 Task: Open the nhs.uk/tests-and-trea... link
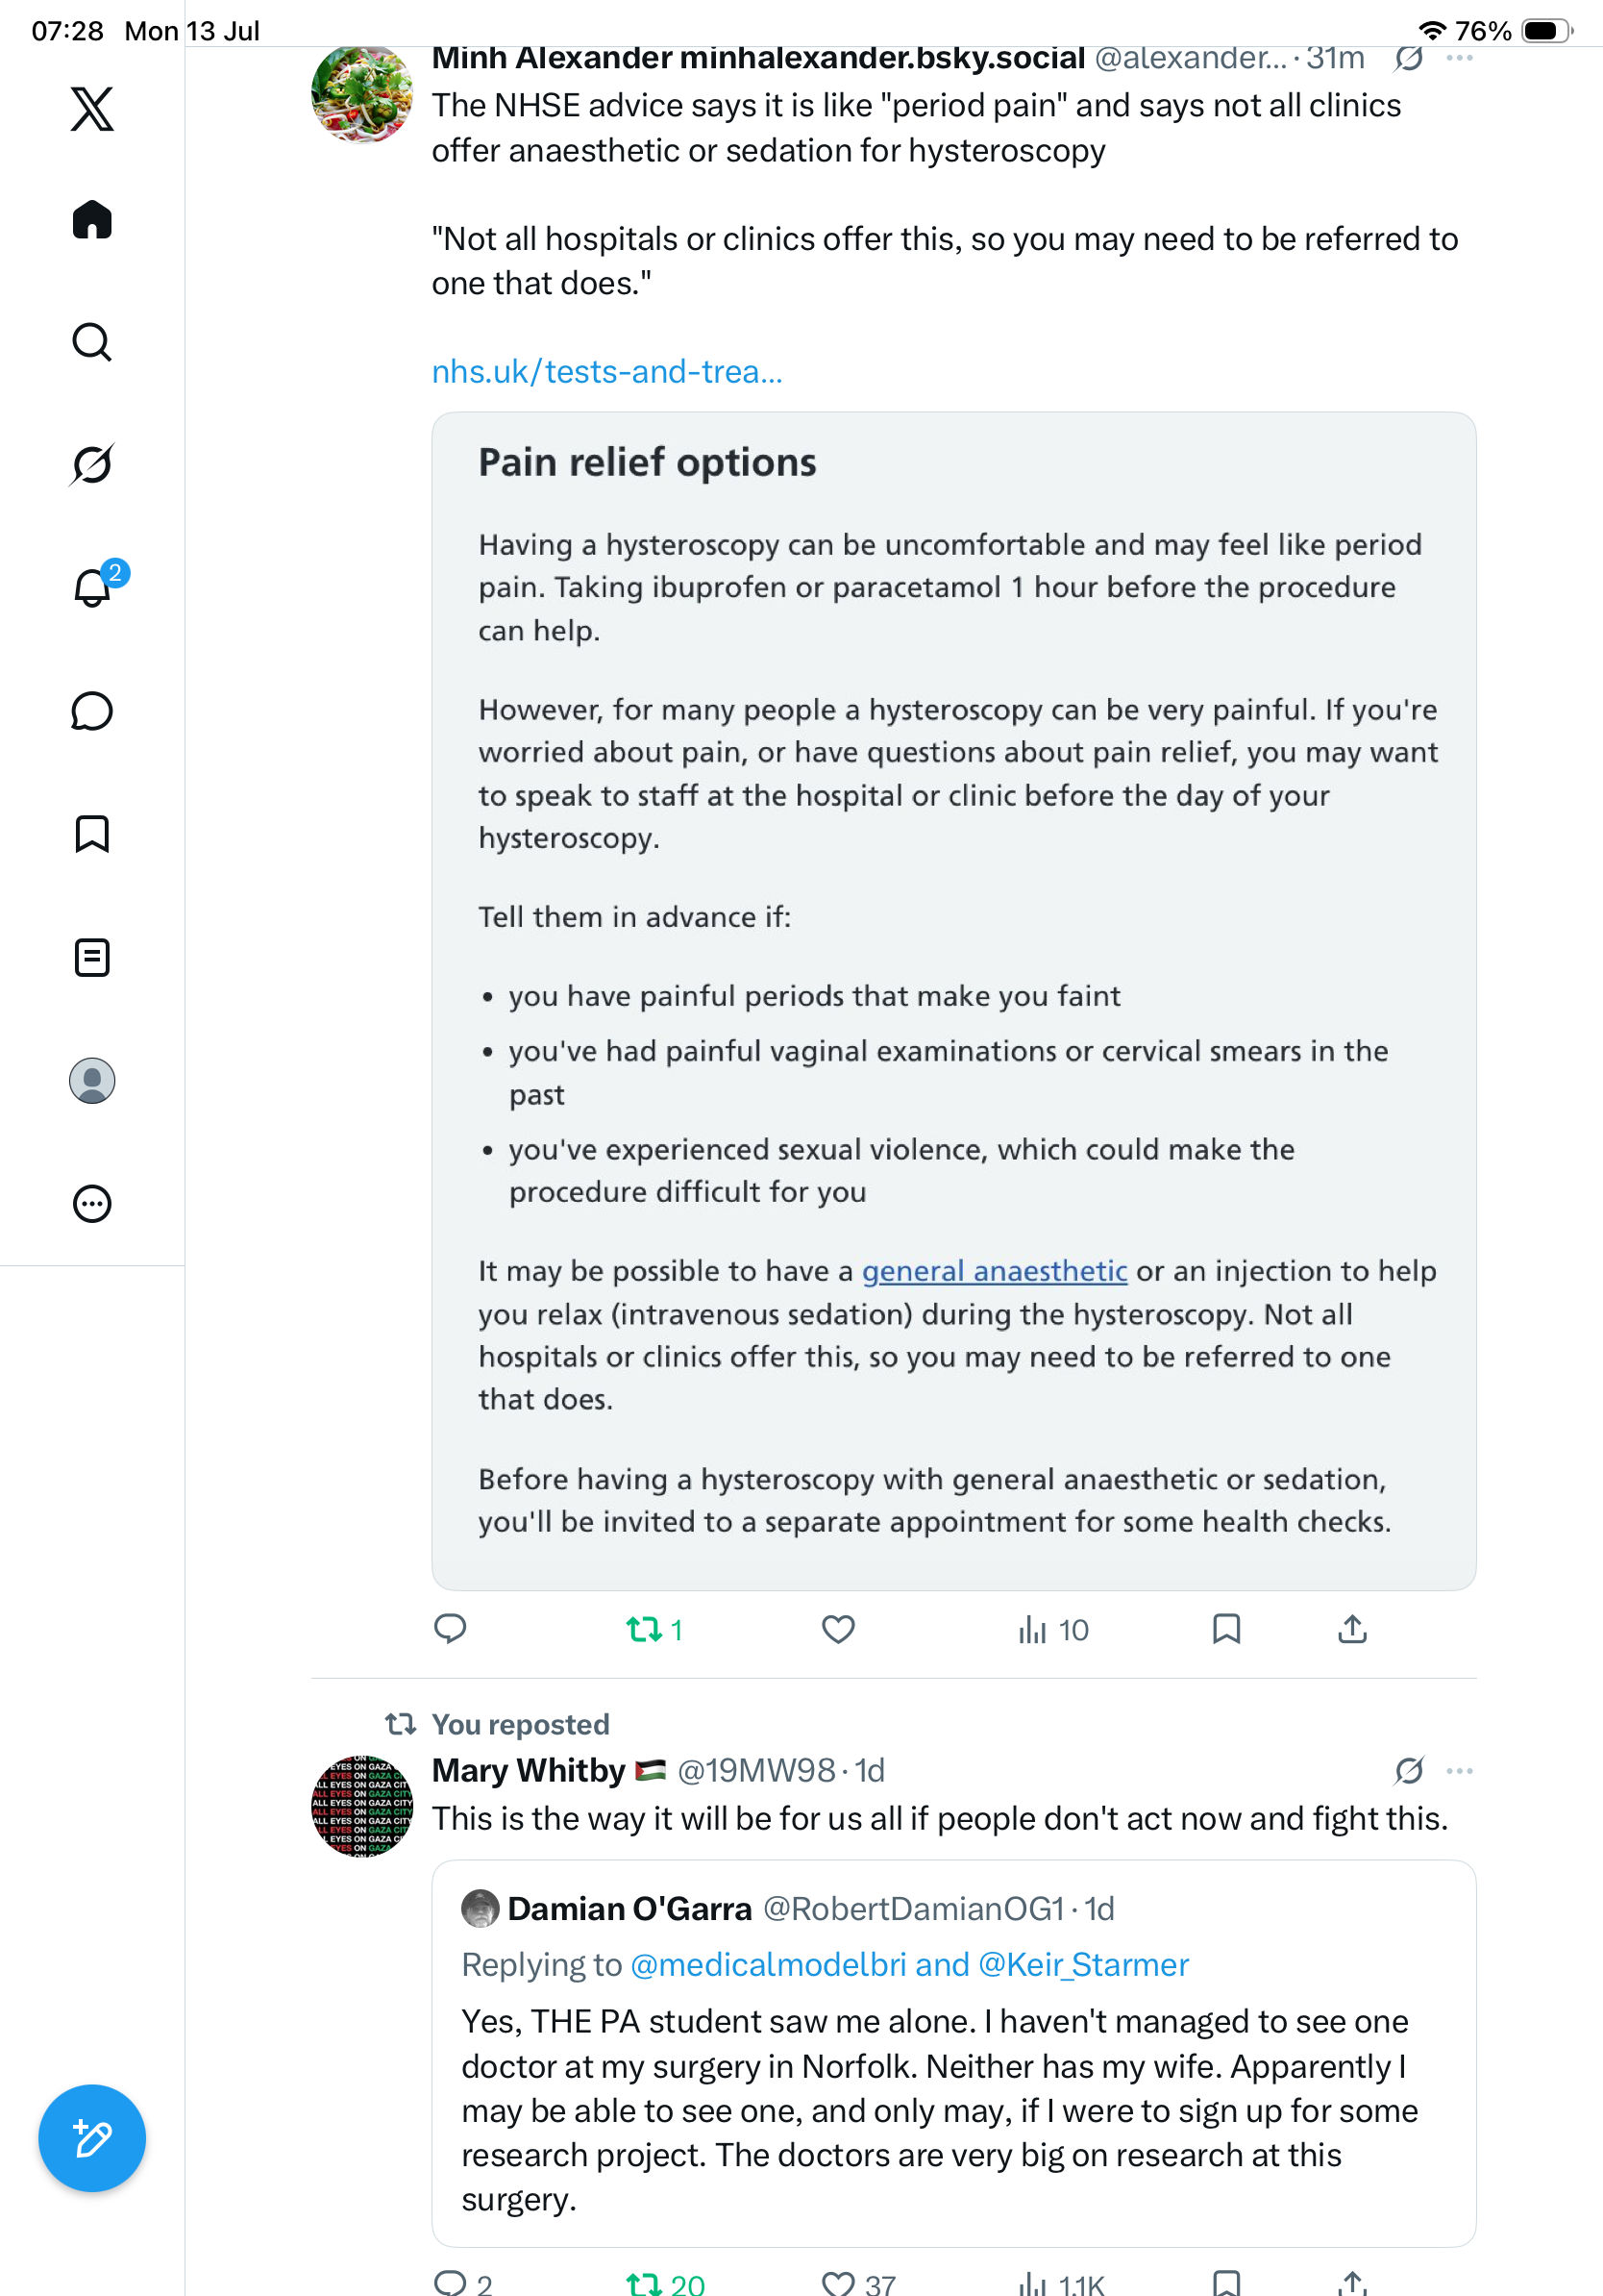606,371
